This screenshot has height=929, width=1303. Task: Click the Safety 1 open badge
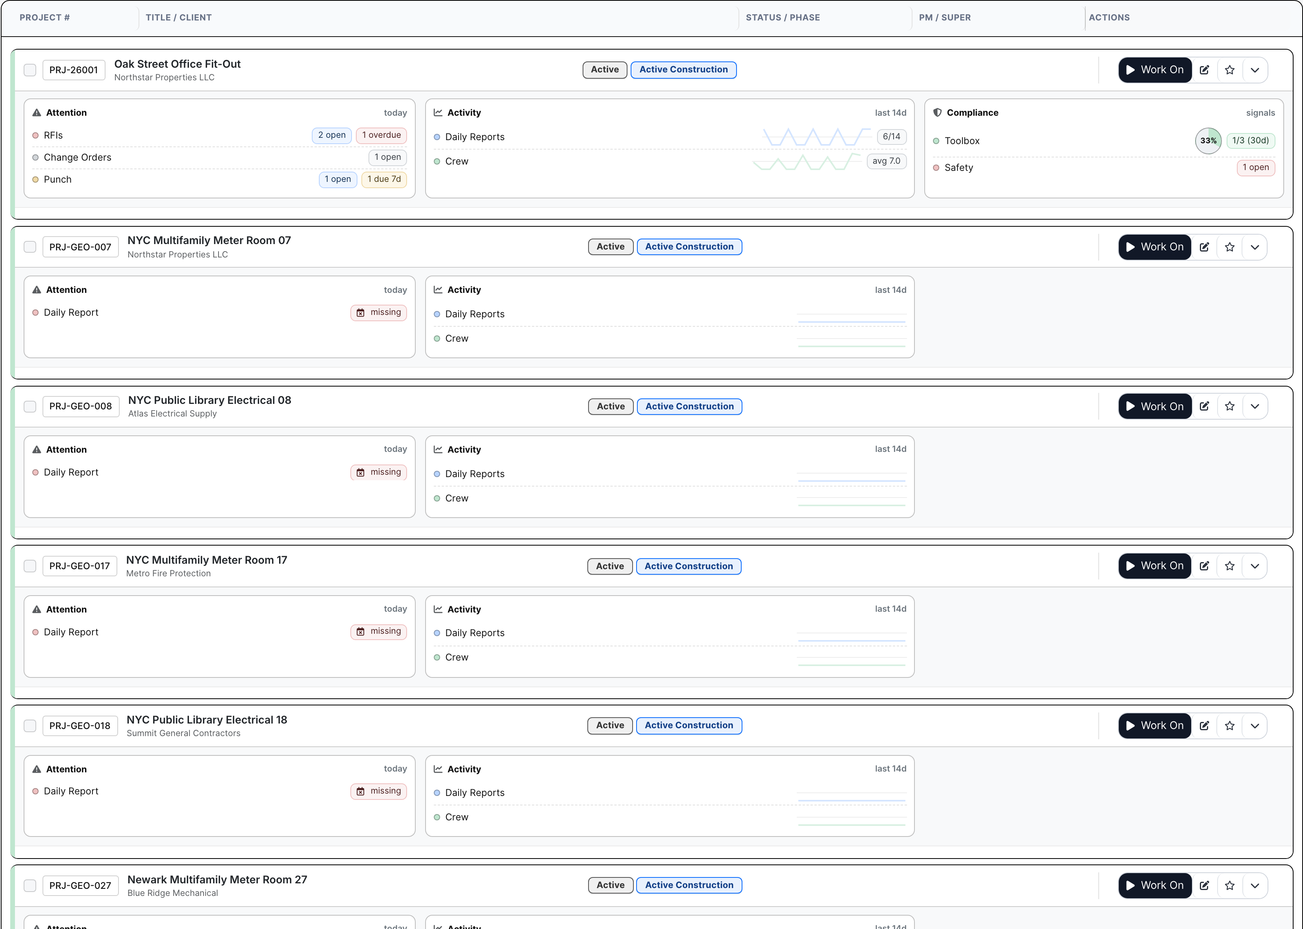pos(1255,168)
